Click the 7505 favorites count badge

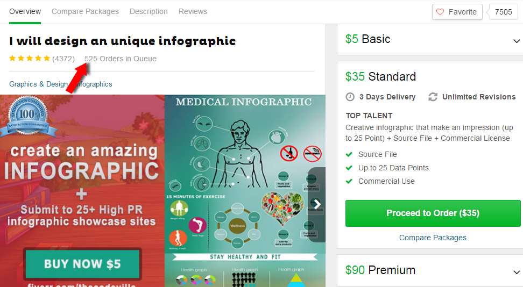pyautogui.click(x=503, y=12)
